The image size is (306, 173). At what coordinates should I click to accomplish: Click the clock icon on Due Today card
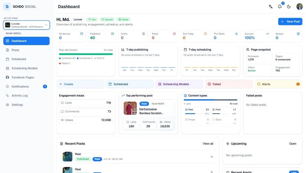click(x=205, y=34)
